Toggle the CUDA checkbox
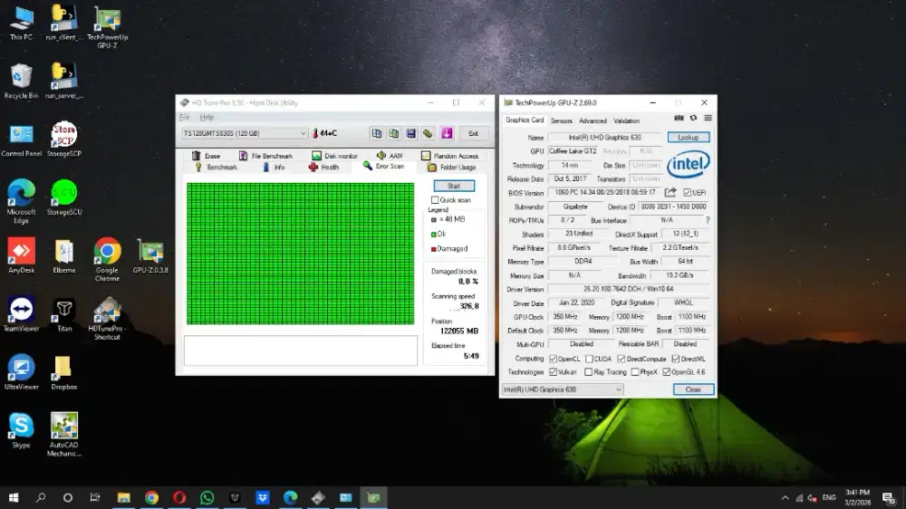The height and width of the screenshot is (509, 906). [590, 359]
